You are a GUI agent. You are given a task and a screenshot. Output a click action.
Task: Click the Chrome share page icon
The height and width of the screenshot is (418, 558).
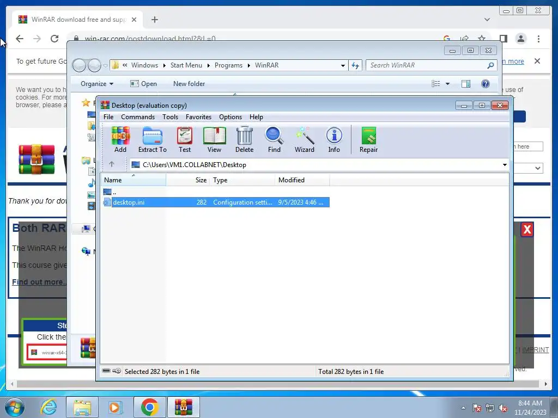pos(464,39)
